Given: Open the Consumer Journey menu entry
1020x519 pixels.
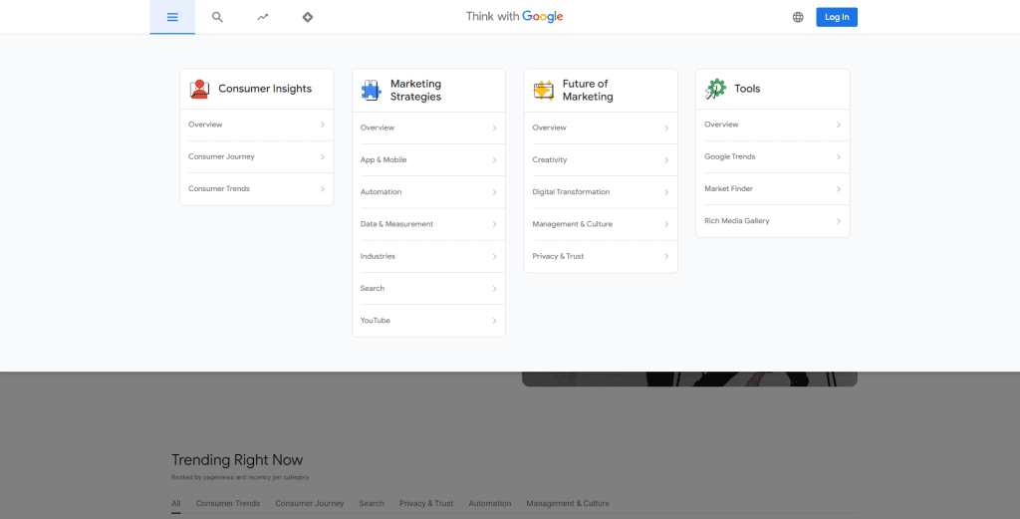Looking at the screenshot, I should (256, 156).
